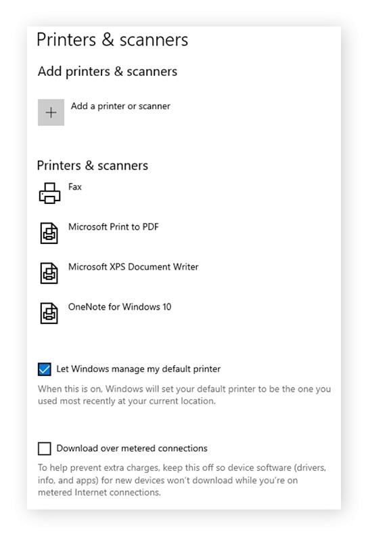368x536 pixels.
Task: Uncheck Let Windows manage my default printer checkbox
Action: click(45, 369)
